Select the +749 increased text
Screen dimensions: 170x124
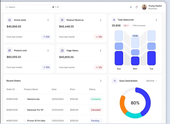[x=138, y=25]
